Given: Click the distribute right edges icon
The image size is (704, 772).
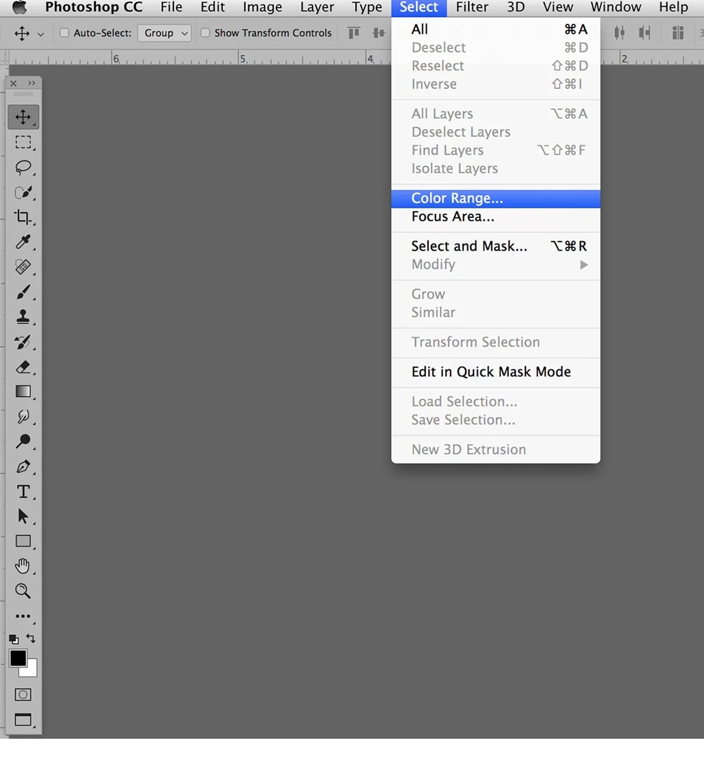Looking at the screenshot, I should (x=644, y=33).
